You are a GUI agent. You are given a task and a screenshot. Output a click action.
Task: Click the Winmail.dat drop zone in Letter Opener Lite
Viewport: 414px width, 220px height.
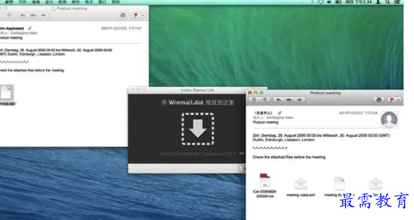click(x=198, y=129)
